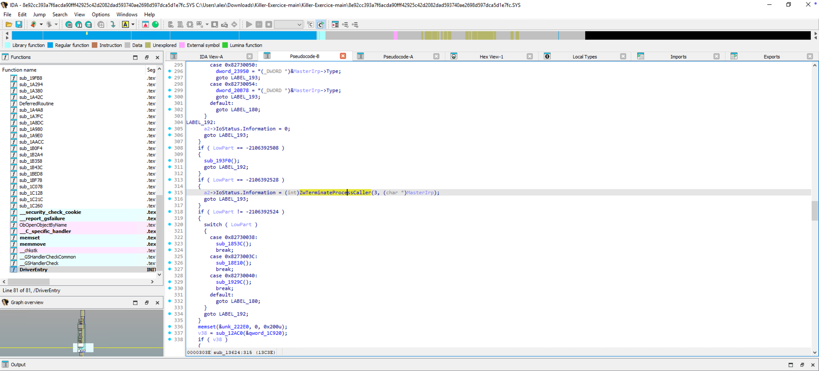The width and height of the screenshot is (819, 371).
Task: Click the Graph overview thumbnail
Action: click(x=81, y=333)
